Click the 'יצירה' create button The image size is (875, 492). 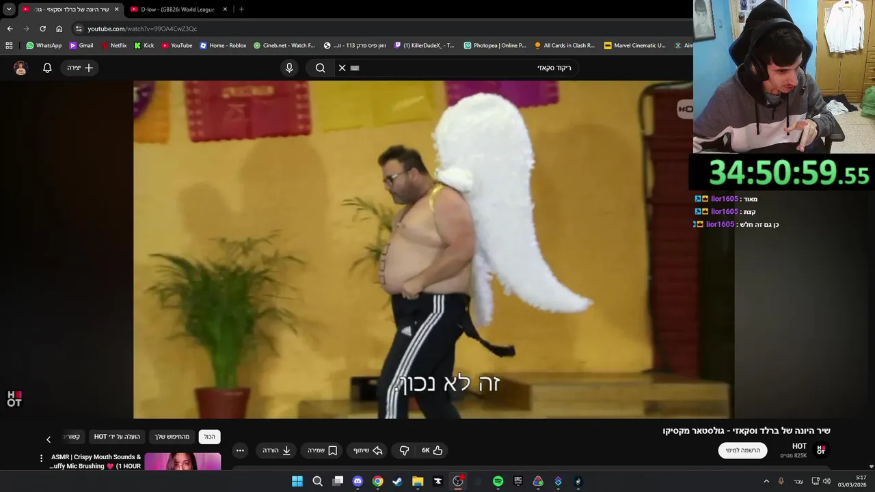[80, 68]
